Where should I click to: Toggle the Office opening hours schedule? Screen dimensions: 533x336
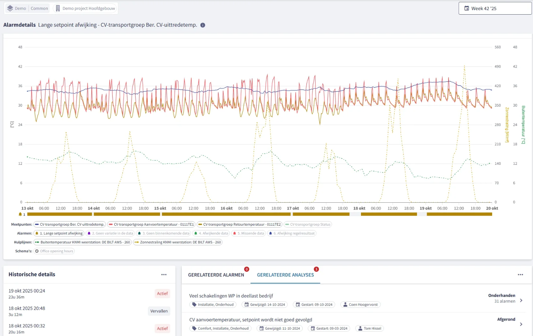54,251
